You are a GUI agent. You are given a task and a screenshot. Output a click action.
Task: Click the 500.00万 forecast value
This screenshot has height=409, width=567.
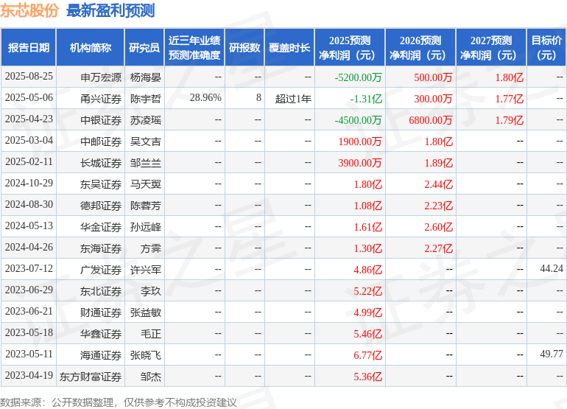pyautogui.click(x=433, y=77)
